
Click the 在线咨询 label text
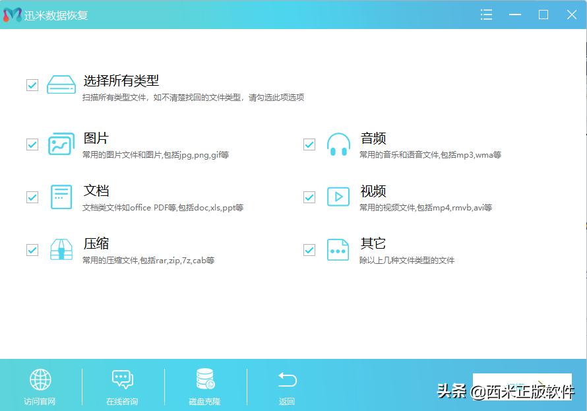123,400
